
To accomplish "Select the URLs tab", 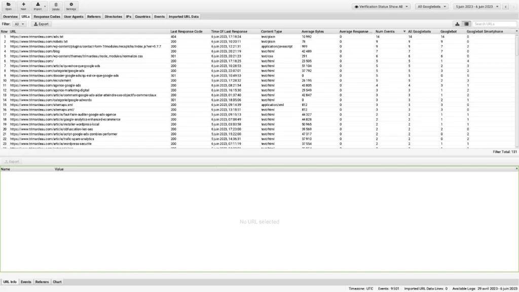I will coord(25,17).
